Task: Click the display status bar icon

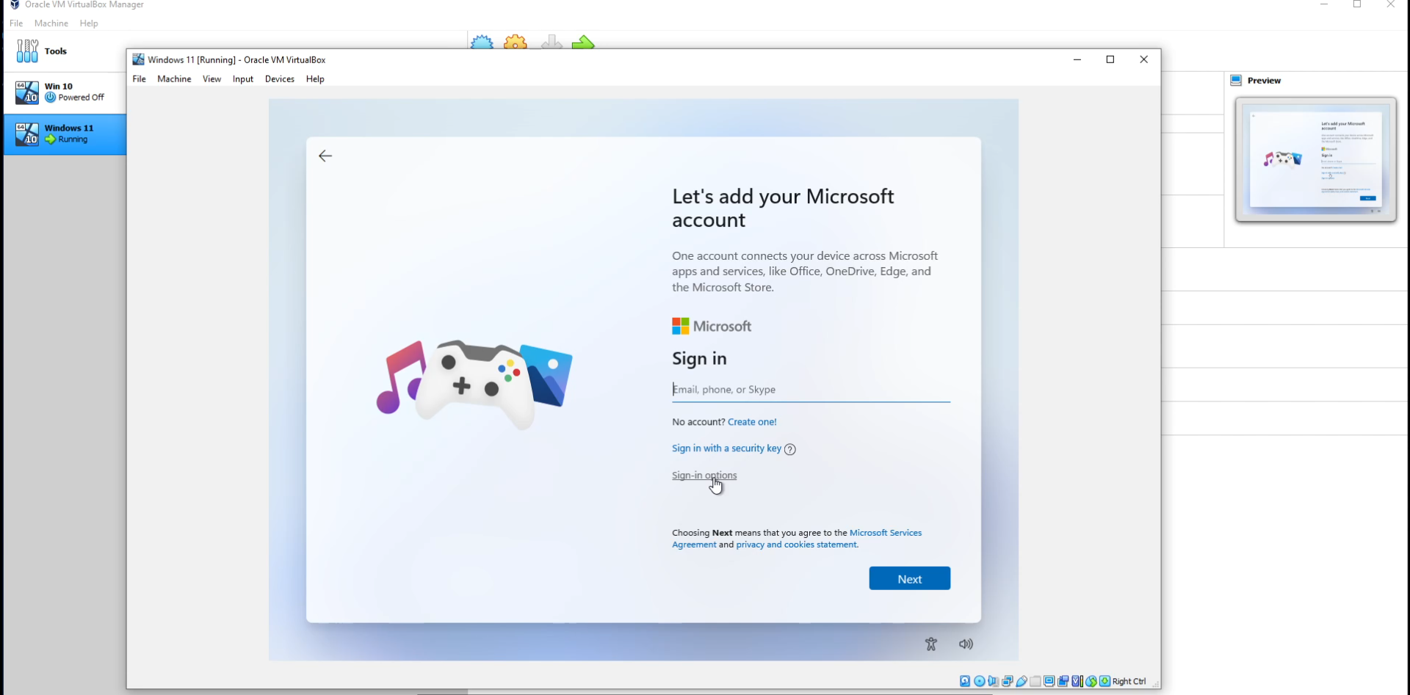Action: click(1049, 681)
